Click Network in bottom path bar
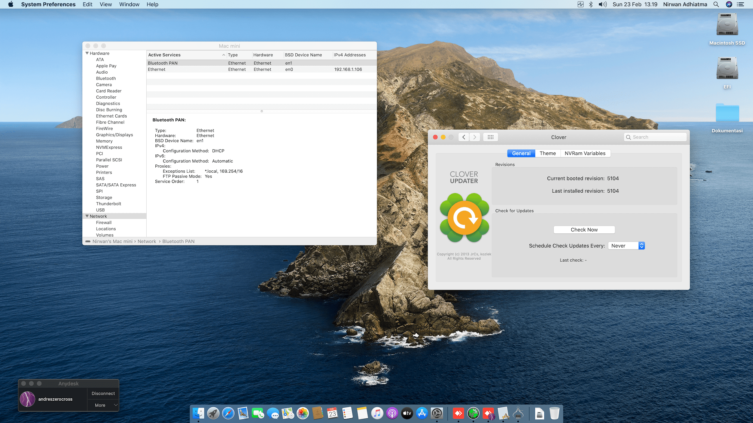The height and width of the screenshot is (423, 753). click(147, 241)
